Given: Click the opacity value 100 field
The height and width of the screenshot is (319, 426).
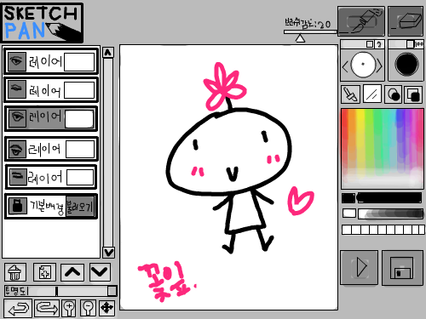Looking at the screenshot, I should click(419, 44).
